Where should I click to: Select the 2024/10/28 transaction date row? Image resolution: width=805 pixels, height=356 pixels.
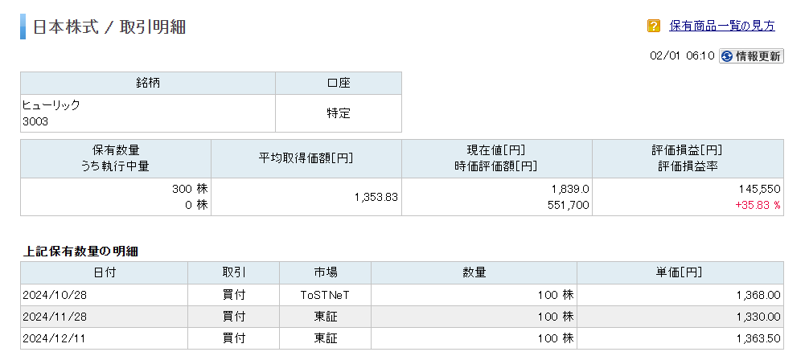click(53, 295)
